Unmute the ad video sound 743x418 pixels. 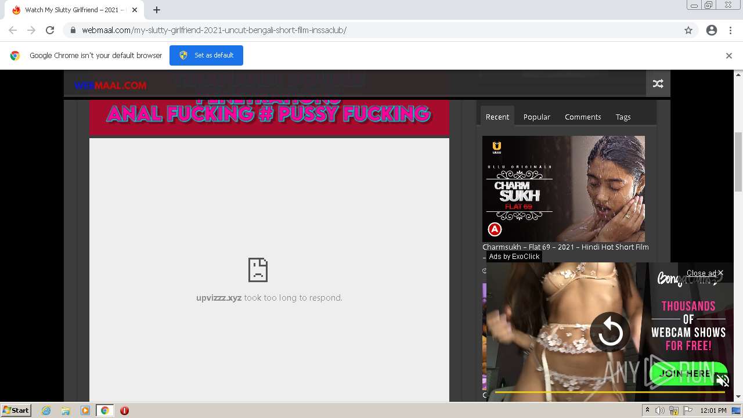(723, 381)
